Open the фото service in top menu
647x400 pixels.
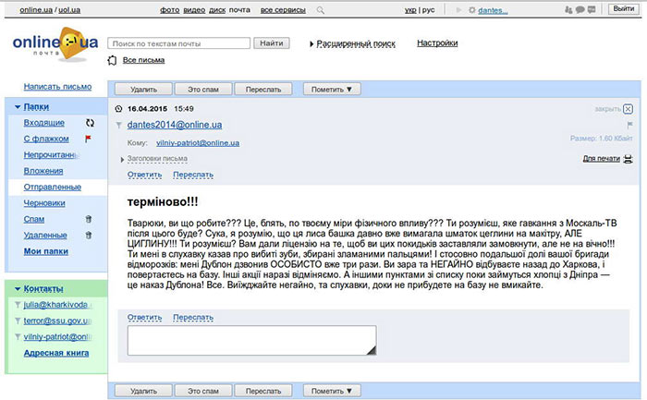(169, 10)
